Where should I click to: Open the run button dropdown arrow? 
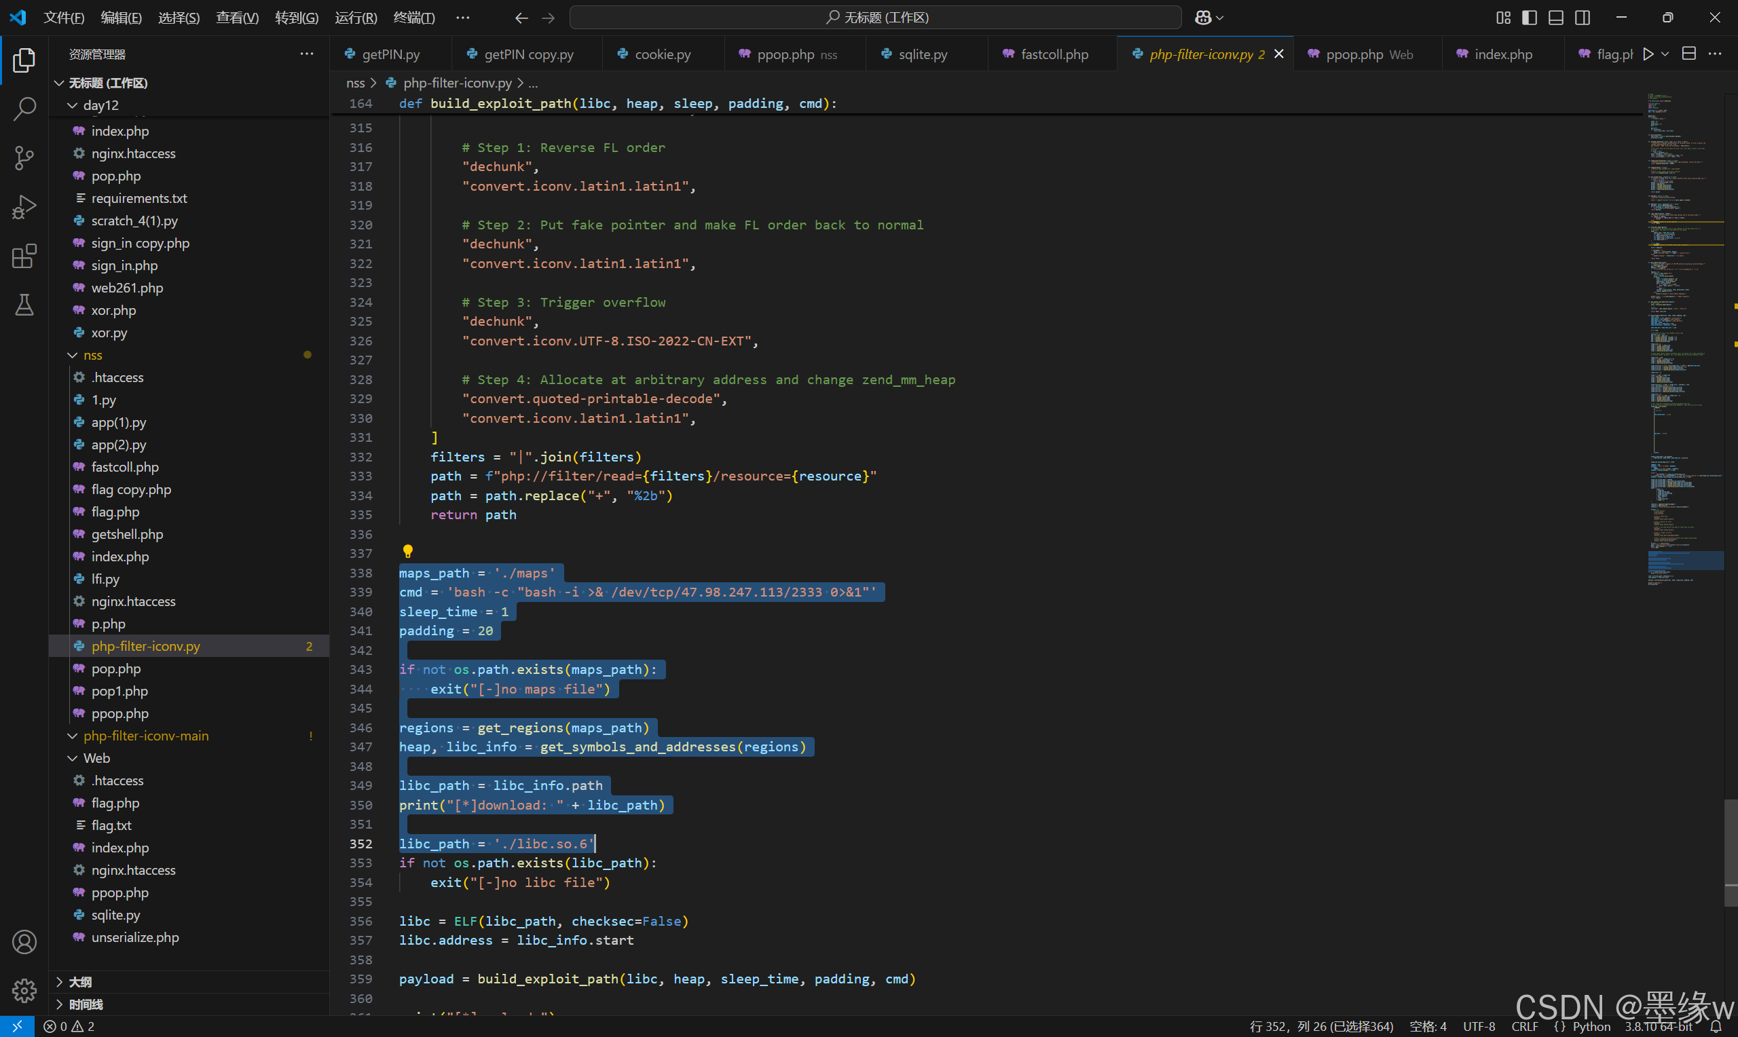coord(1665,54)
